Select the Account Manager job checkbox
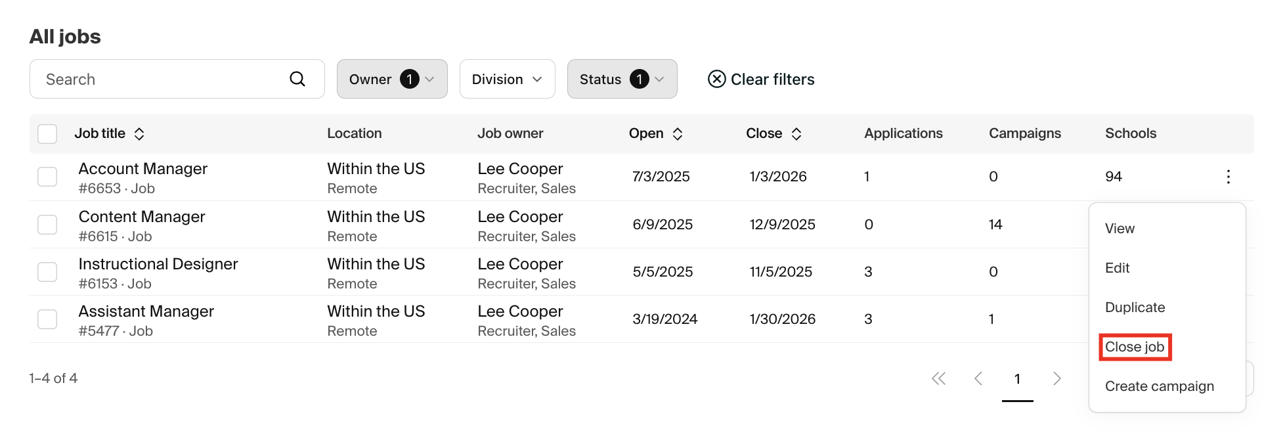 pyautogui.click(x=47, y=177)
